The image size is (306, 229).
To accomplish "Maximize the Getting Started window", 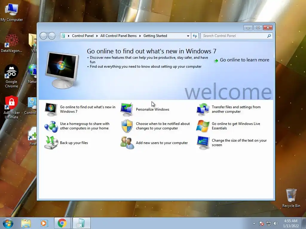I will click(x=258, y=28).
